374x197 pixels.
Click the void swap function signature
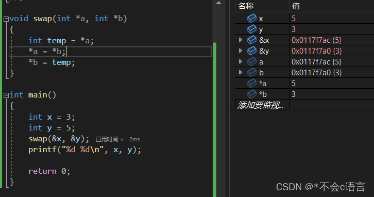[68, 19]
